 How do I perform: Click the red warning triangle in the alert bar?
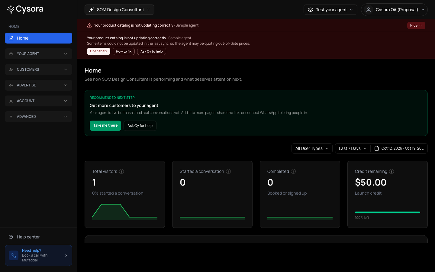89,25
